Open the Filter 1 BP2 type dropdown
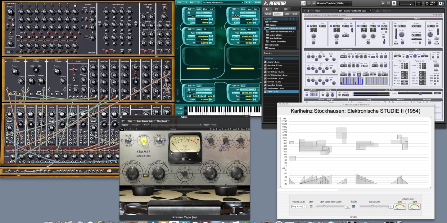Viewport: 447px width, 223px height. point(401,26)
